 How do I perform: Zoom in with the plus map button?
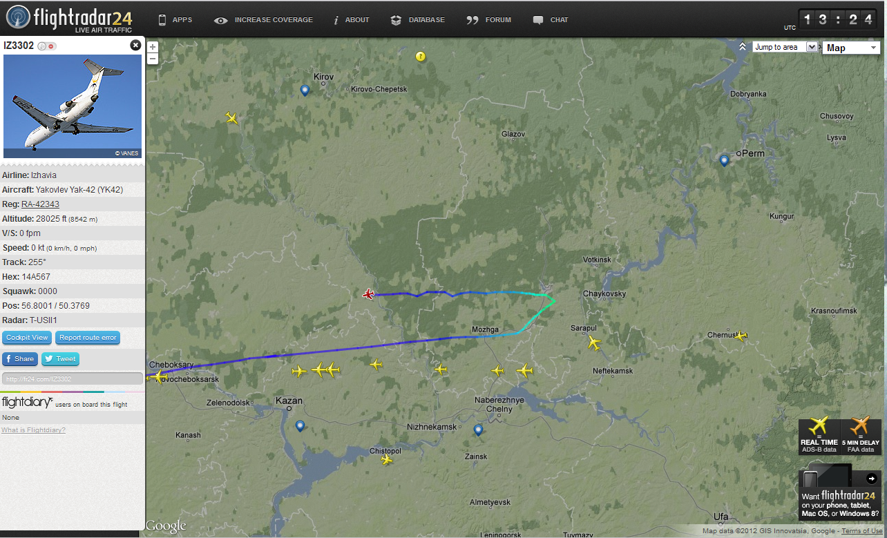click(153, 47)
